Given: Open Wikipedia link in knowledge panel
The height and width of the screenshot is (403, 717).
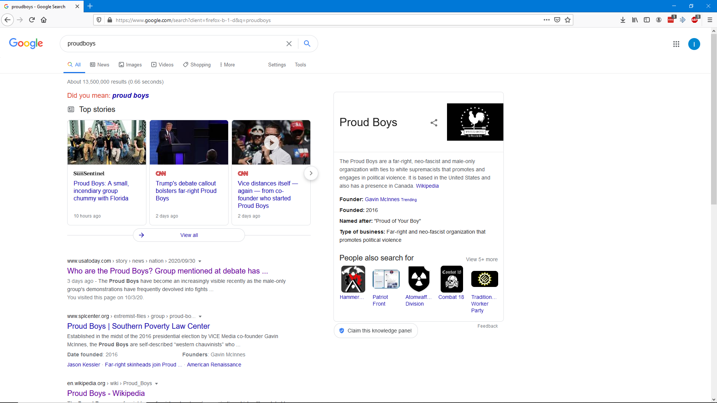Looking at the screenshot, I should [427, 186].
